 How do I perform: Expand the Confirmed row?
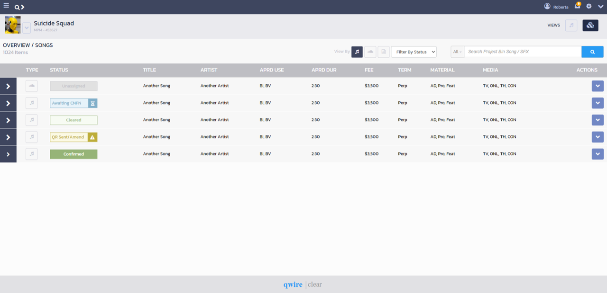pyautogui.click(x=8, y=154)
